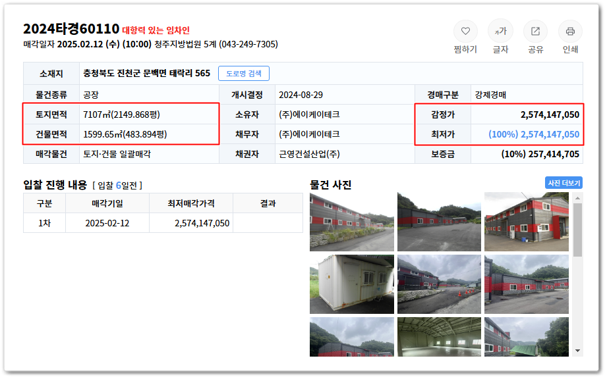This screenshot has height=379, width=607.
Task: Click the photo panel scrollbar handle
Action: point(577,230)
